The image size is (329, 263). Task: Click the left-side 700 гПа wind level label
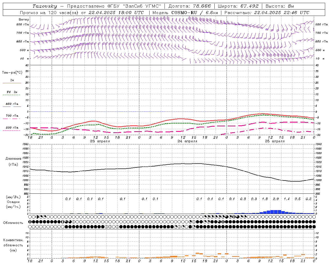point(23,33)
